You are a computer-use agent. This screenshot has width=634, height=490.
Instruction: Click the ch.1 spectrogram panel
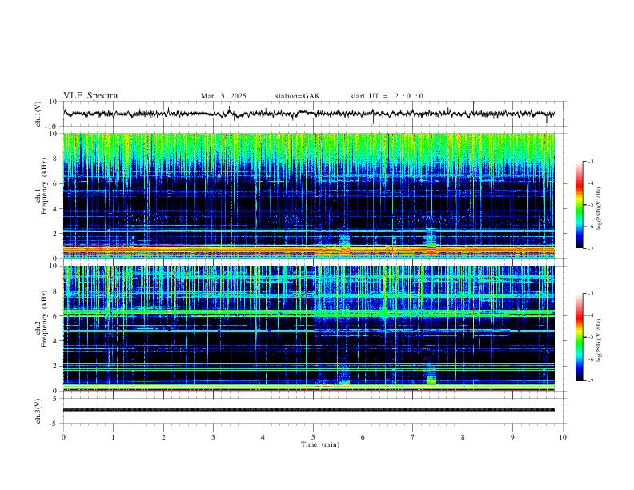[x=309, y=195]
